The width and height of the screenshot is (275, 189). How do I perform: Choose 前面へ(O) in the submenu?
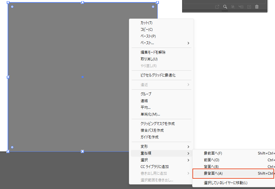234,160
